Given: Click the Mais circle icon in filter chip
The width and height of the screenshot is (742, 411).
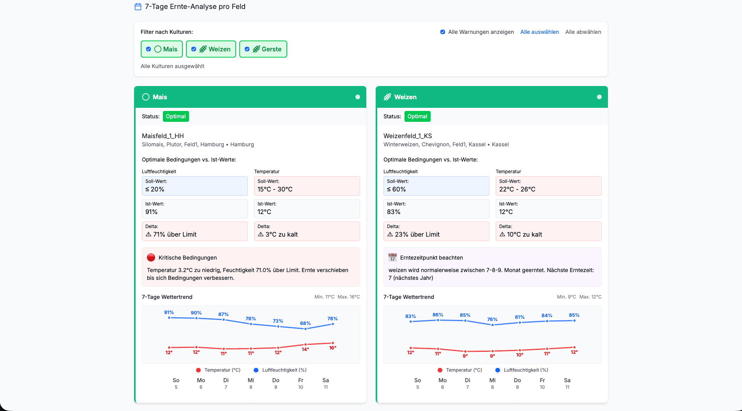Looking at the screenshot, I should pyautogui.click(x=158, y=49).
